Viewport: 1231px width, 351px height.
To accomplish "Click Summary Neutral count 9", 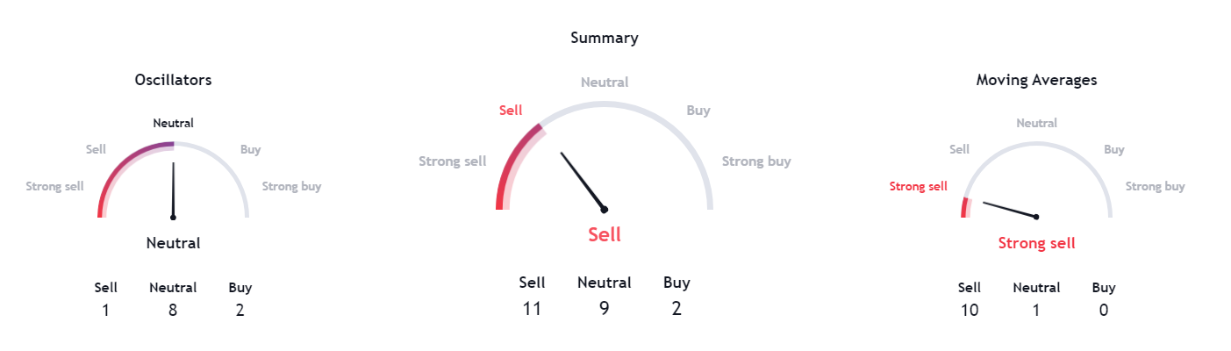I will click(604, 308).
